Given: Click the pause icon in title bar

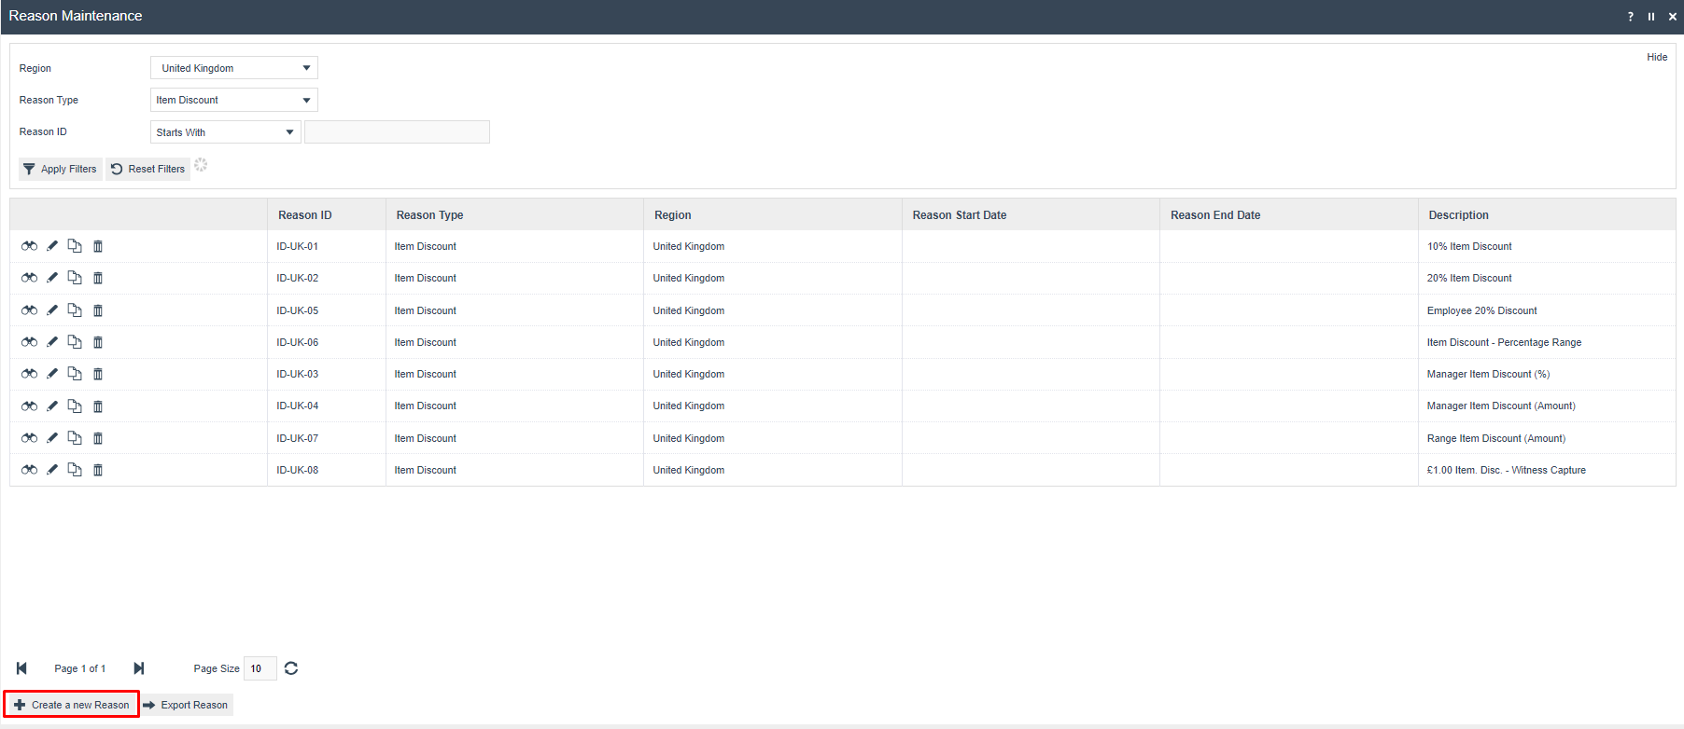Looking at the screenshot, I should point(1651,17).
